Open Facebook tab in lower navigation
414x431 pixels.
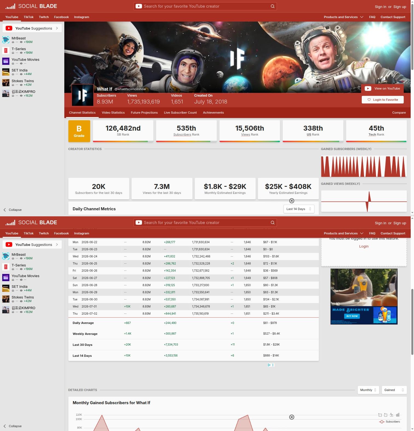click(x=62, y=233)
